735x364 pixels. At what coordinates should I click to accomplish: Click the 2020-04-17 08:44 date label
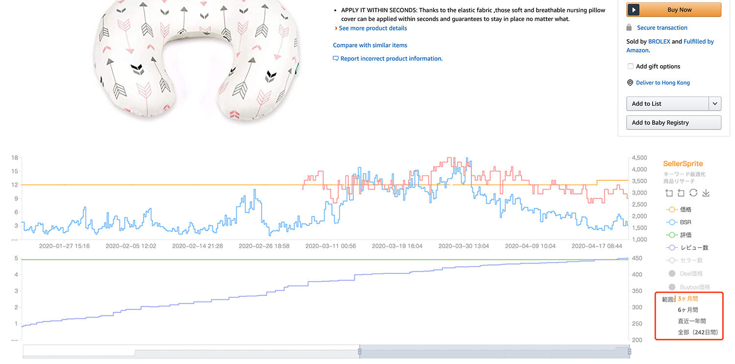[597, 246]
